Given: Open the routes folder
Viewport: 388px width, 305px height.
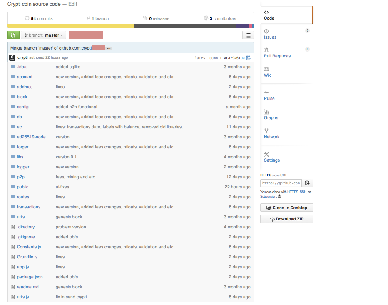Looking at the screenshot, I should point(23,197).
